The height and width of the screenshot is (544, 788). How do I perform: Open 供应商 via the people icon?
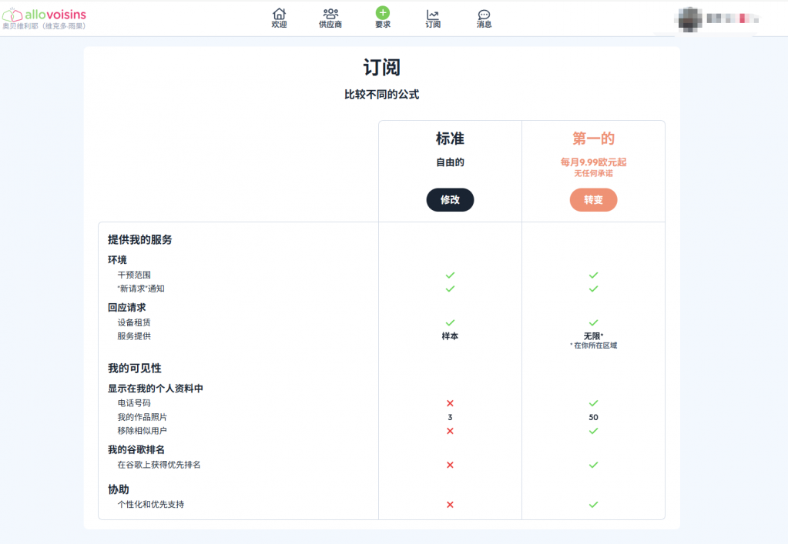point(330,14)
